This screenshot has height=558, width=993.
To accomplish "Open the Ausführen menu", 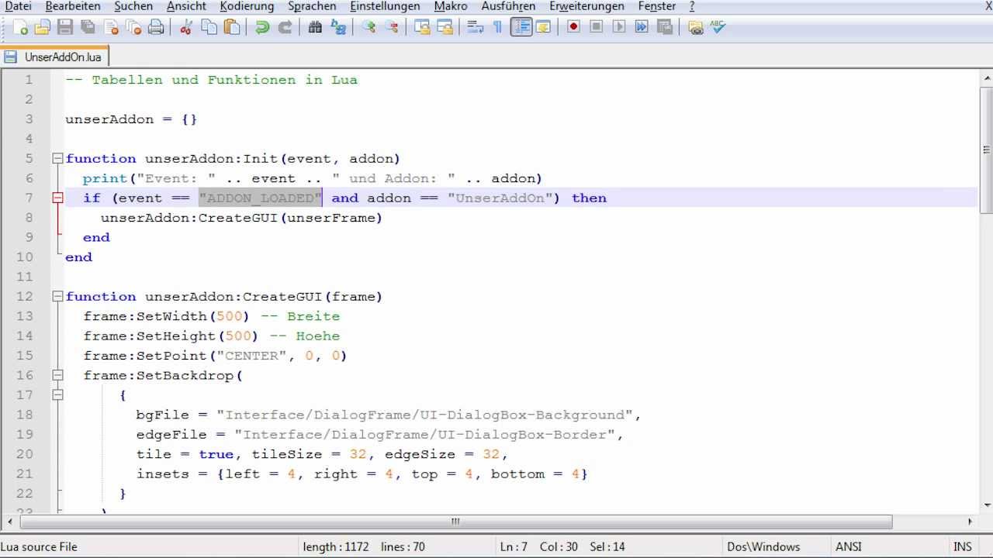I will [508, 6].
